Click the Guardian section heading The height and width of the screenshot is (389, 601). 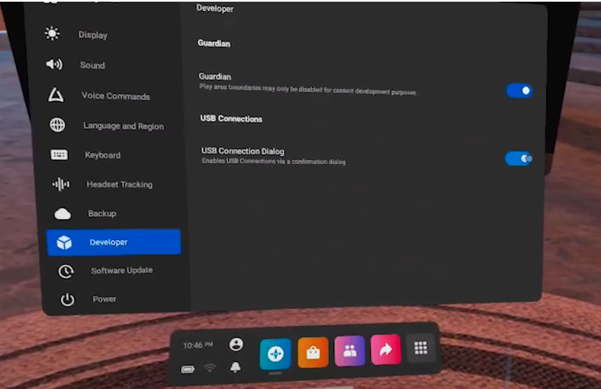(x=214, y=43)
